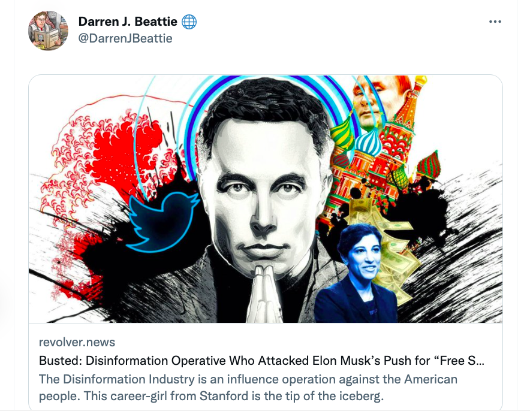
Task: Click the blue-tinted woman in the card image
Action: [x=357, y=274]
